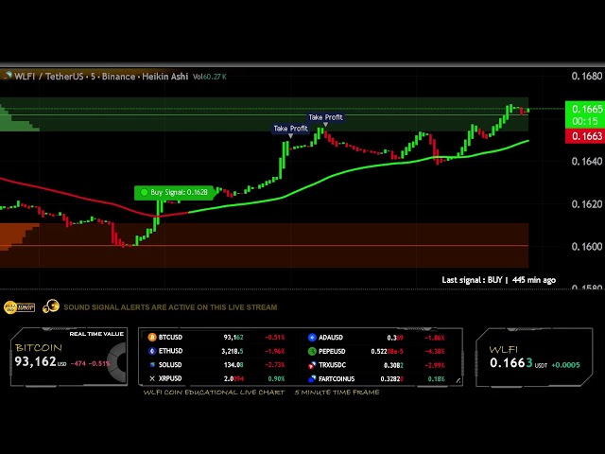This screenshot has height=454, width=605.
Task: Click the BTCUSD coin icon
Action: click(x=152, y=337)
